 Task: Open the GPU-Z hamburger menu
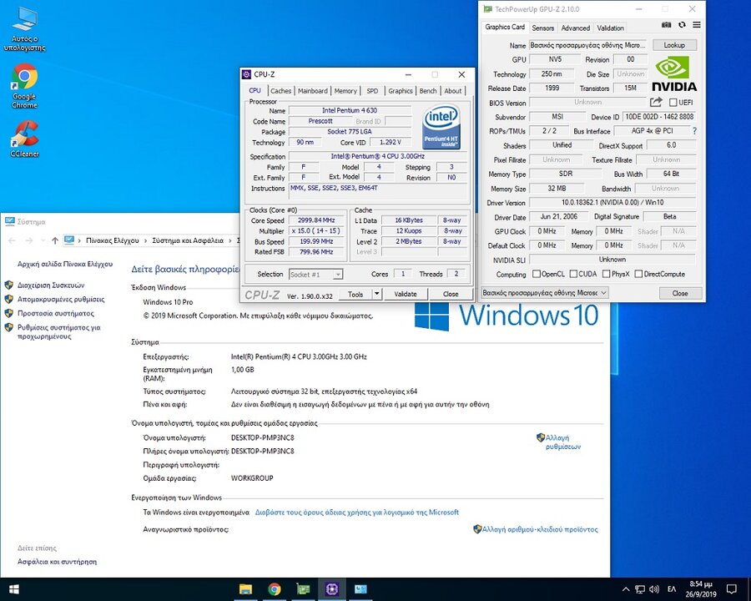[x=697, y=25]
